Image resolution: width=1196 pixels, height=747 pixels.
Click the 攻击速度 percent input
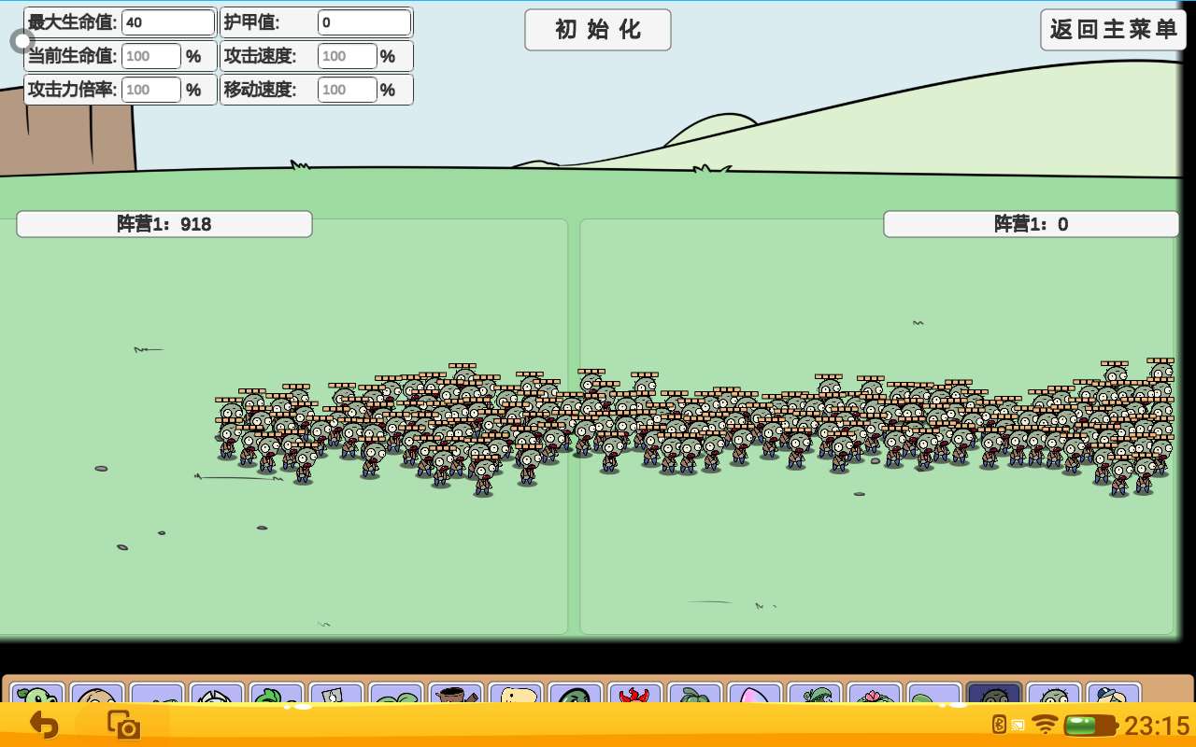(347, 56)
